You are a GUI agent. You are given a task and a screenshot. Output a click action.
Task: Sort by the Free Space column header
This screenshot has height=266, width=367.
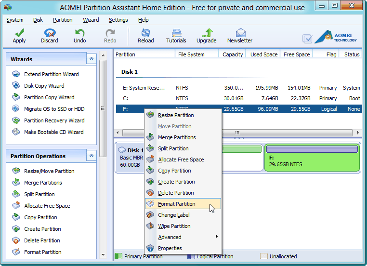point(296,54)
